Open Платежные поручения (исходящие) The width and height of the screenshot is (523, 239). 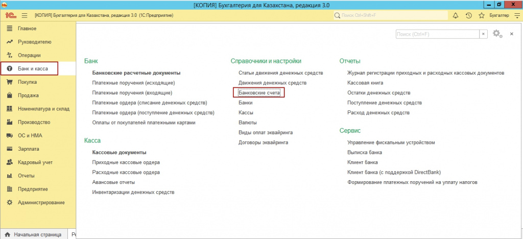click(x=133, y=83)
